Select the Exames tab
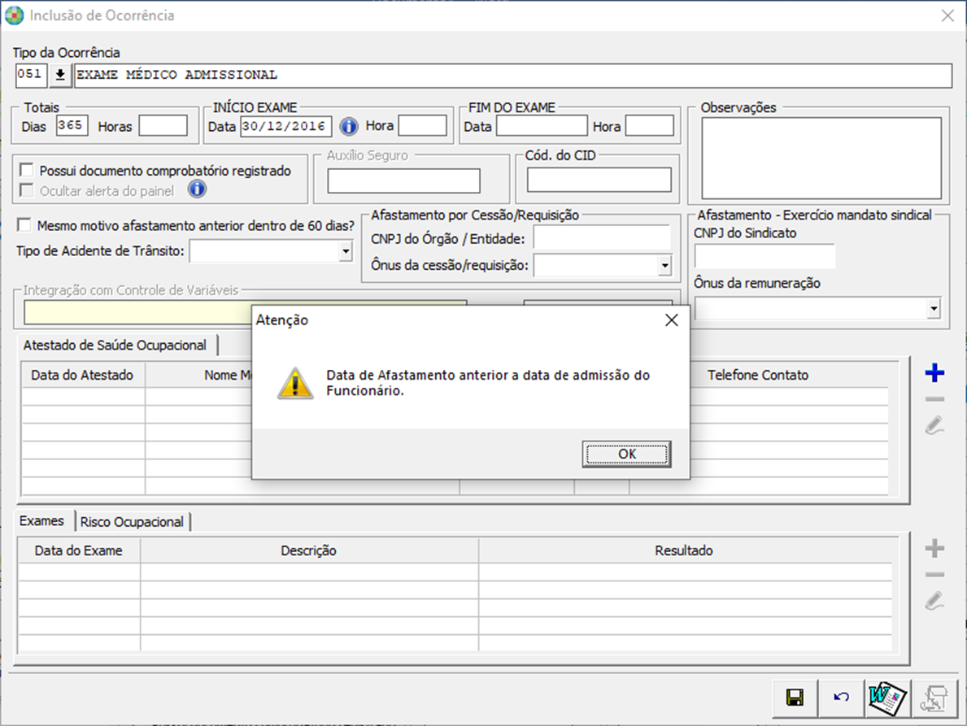The height and width of the screenshot is (726, 967). point(42,521)
